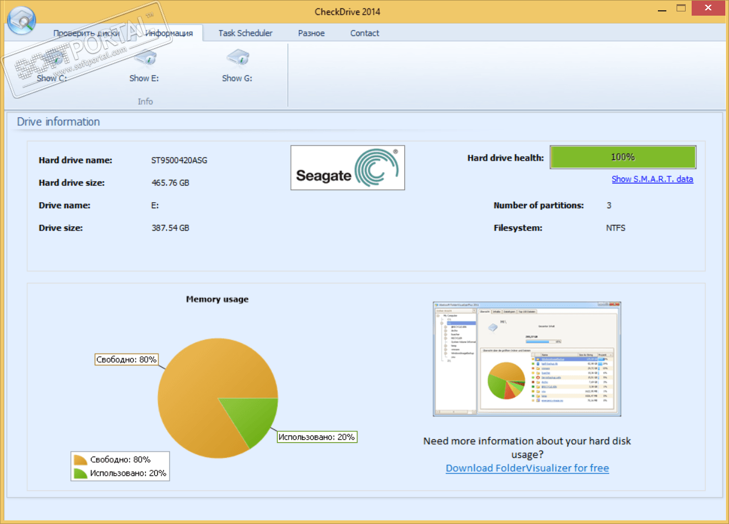Click Download FolderVisualizer for free link
The width and height of the screenshot is (729, 524).
(x=527, y=468)
